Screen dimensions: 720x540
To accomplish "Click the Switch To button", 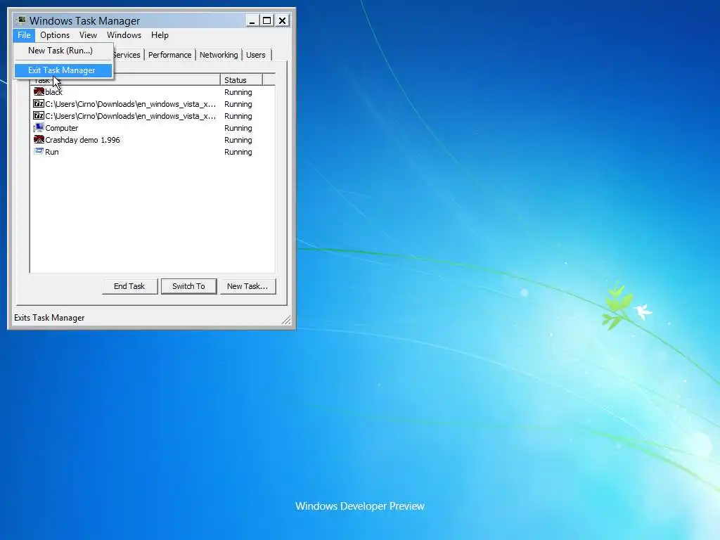I will click(188, 286).
